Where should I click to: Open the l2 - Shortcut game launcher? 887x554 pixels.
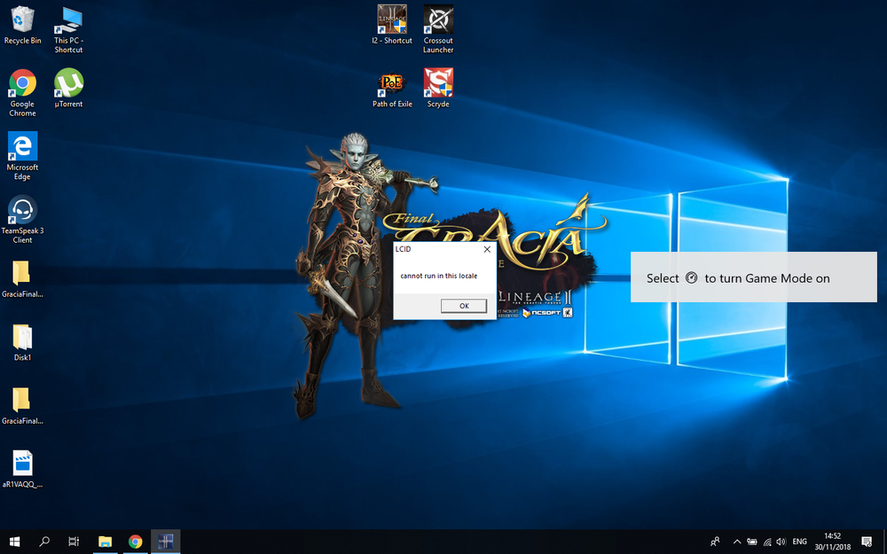click(x=391, y=27)
